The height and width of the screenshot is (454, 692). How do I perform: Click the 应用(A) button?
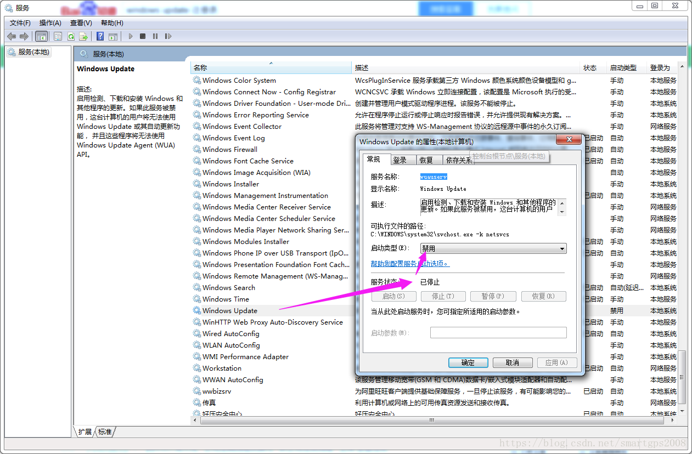(x=557, y=362)
